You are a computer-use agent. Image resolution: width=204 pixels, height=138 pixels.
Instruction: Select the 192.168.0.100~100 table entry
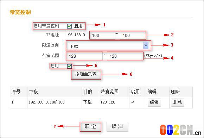[46, 102]
